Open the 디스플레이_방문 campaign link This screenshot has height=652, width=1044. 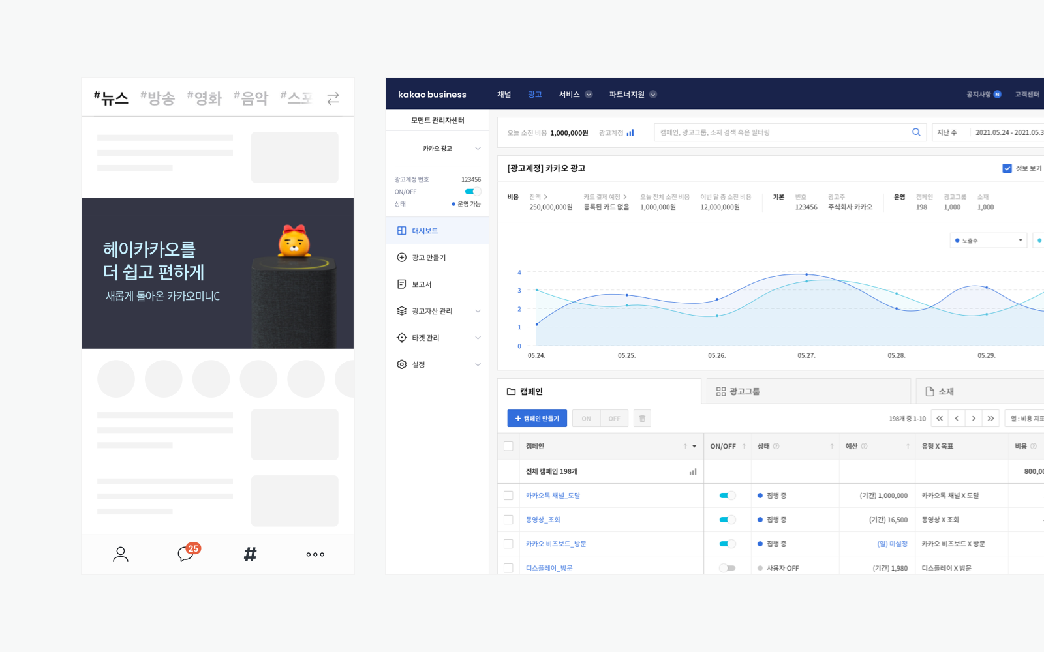click(x=549, y=568)
